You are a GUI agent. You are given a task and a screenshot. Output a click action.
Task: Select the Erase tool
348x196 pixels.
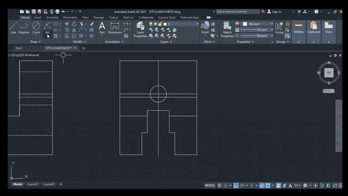click(x=92, y=24)
